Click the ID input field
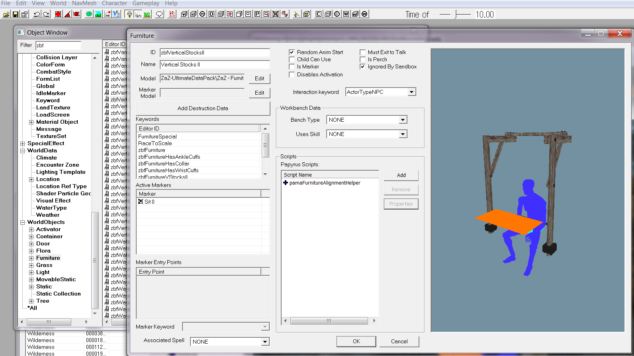 pos(215,53)
